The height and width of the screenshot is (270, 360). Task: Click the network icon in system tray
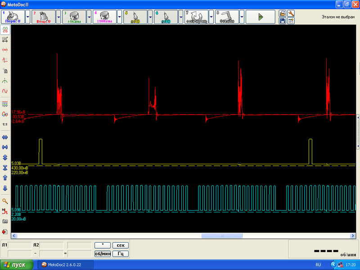(341, 265)
